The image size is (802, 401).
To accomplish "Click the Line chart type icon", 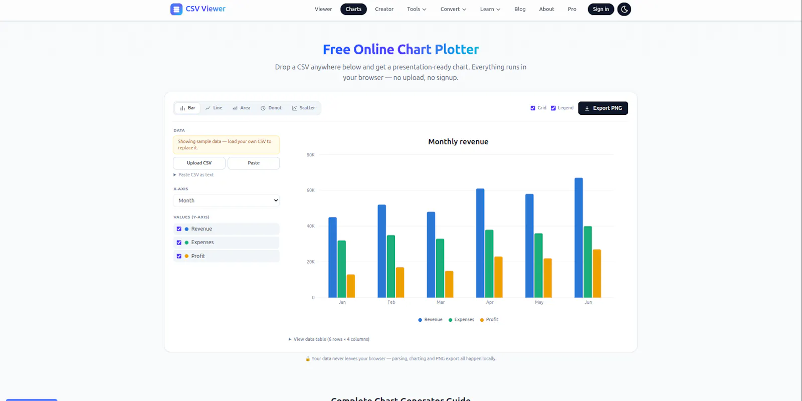I will pos(208,108).
